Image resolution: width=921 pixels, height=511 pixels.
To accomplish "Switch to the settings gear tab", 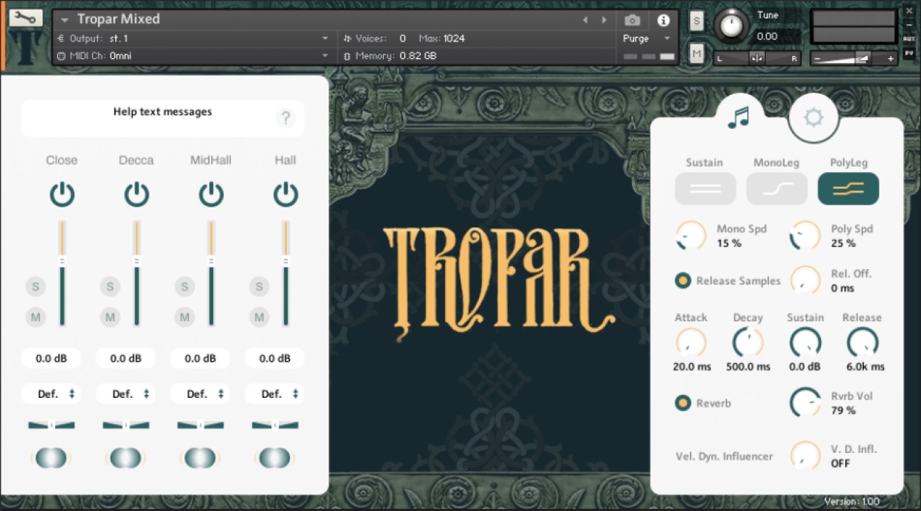I will [813, 117].
